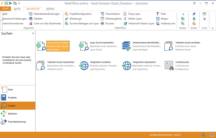Click Themenbaum in the ribbon
The height and width of the screenshot is (138, 216).
[x=111, y=14]
